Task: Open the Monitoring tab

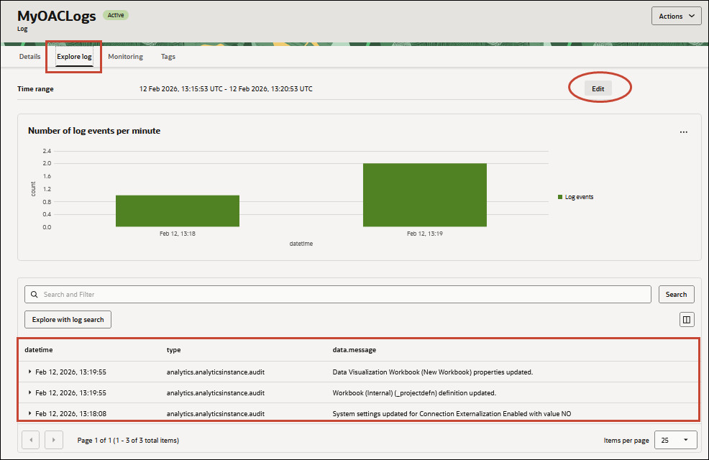Action: (x=125, y=56)
